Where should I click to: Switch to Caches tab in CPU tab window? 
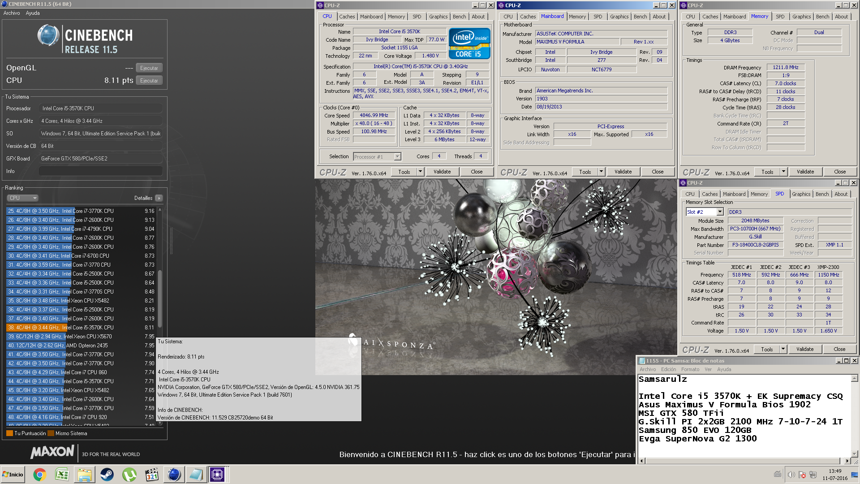[x=347, y=17]
